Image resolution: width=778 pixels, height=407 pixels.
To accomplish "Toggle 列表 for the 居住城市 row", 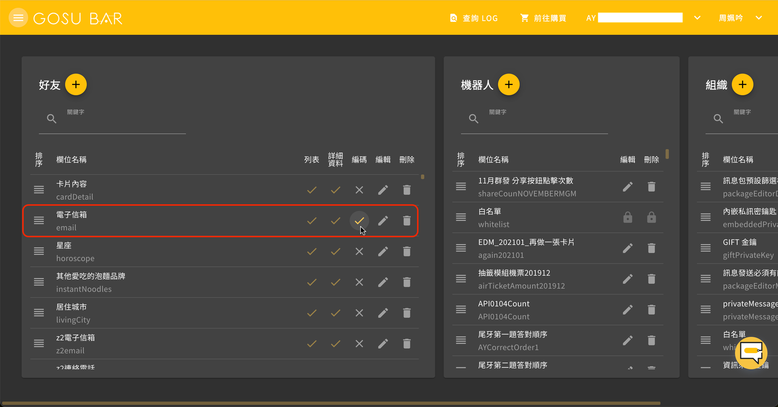I will [x=312, y=313].
